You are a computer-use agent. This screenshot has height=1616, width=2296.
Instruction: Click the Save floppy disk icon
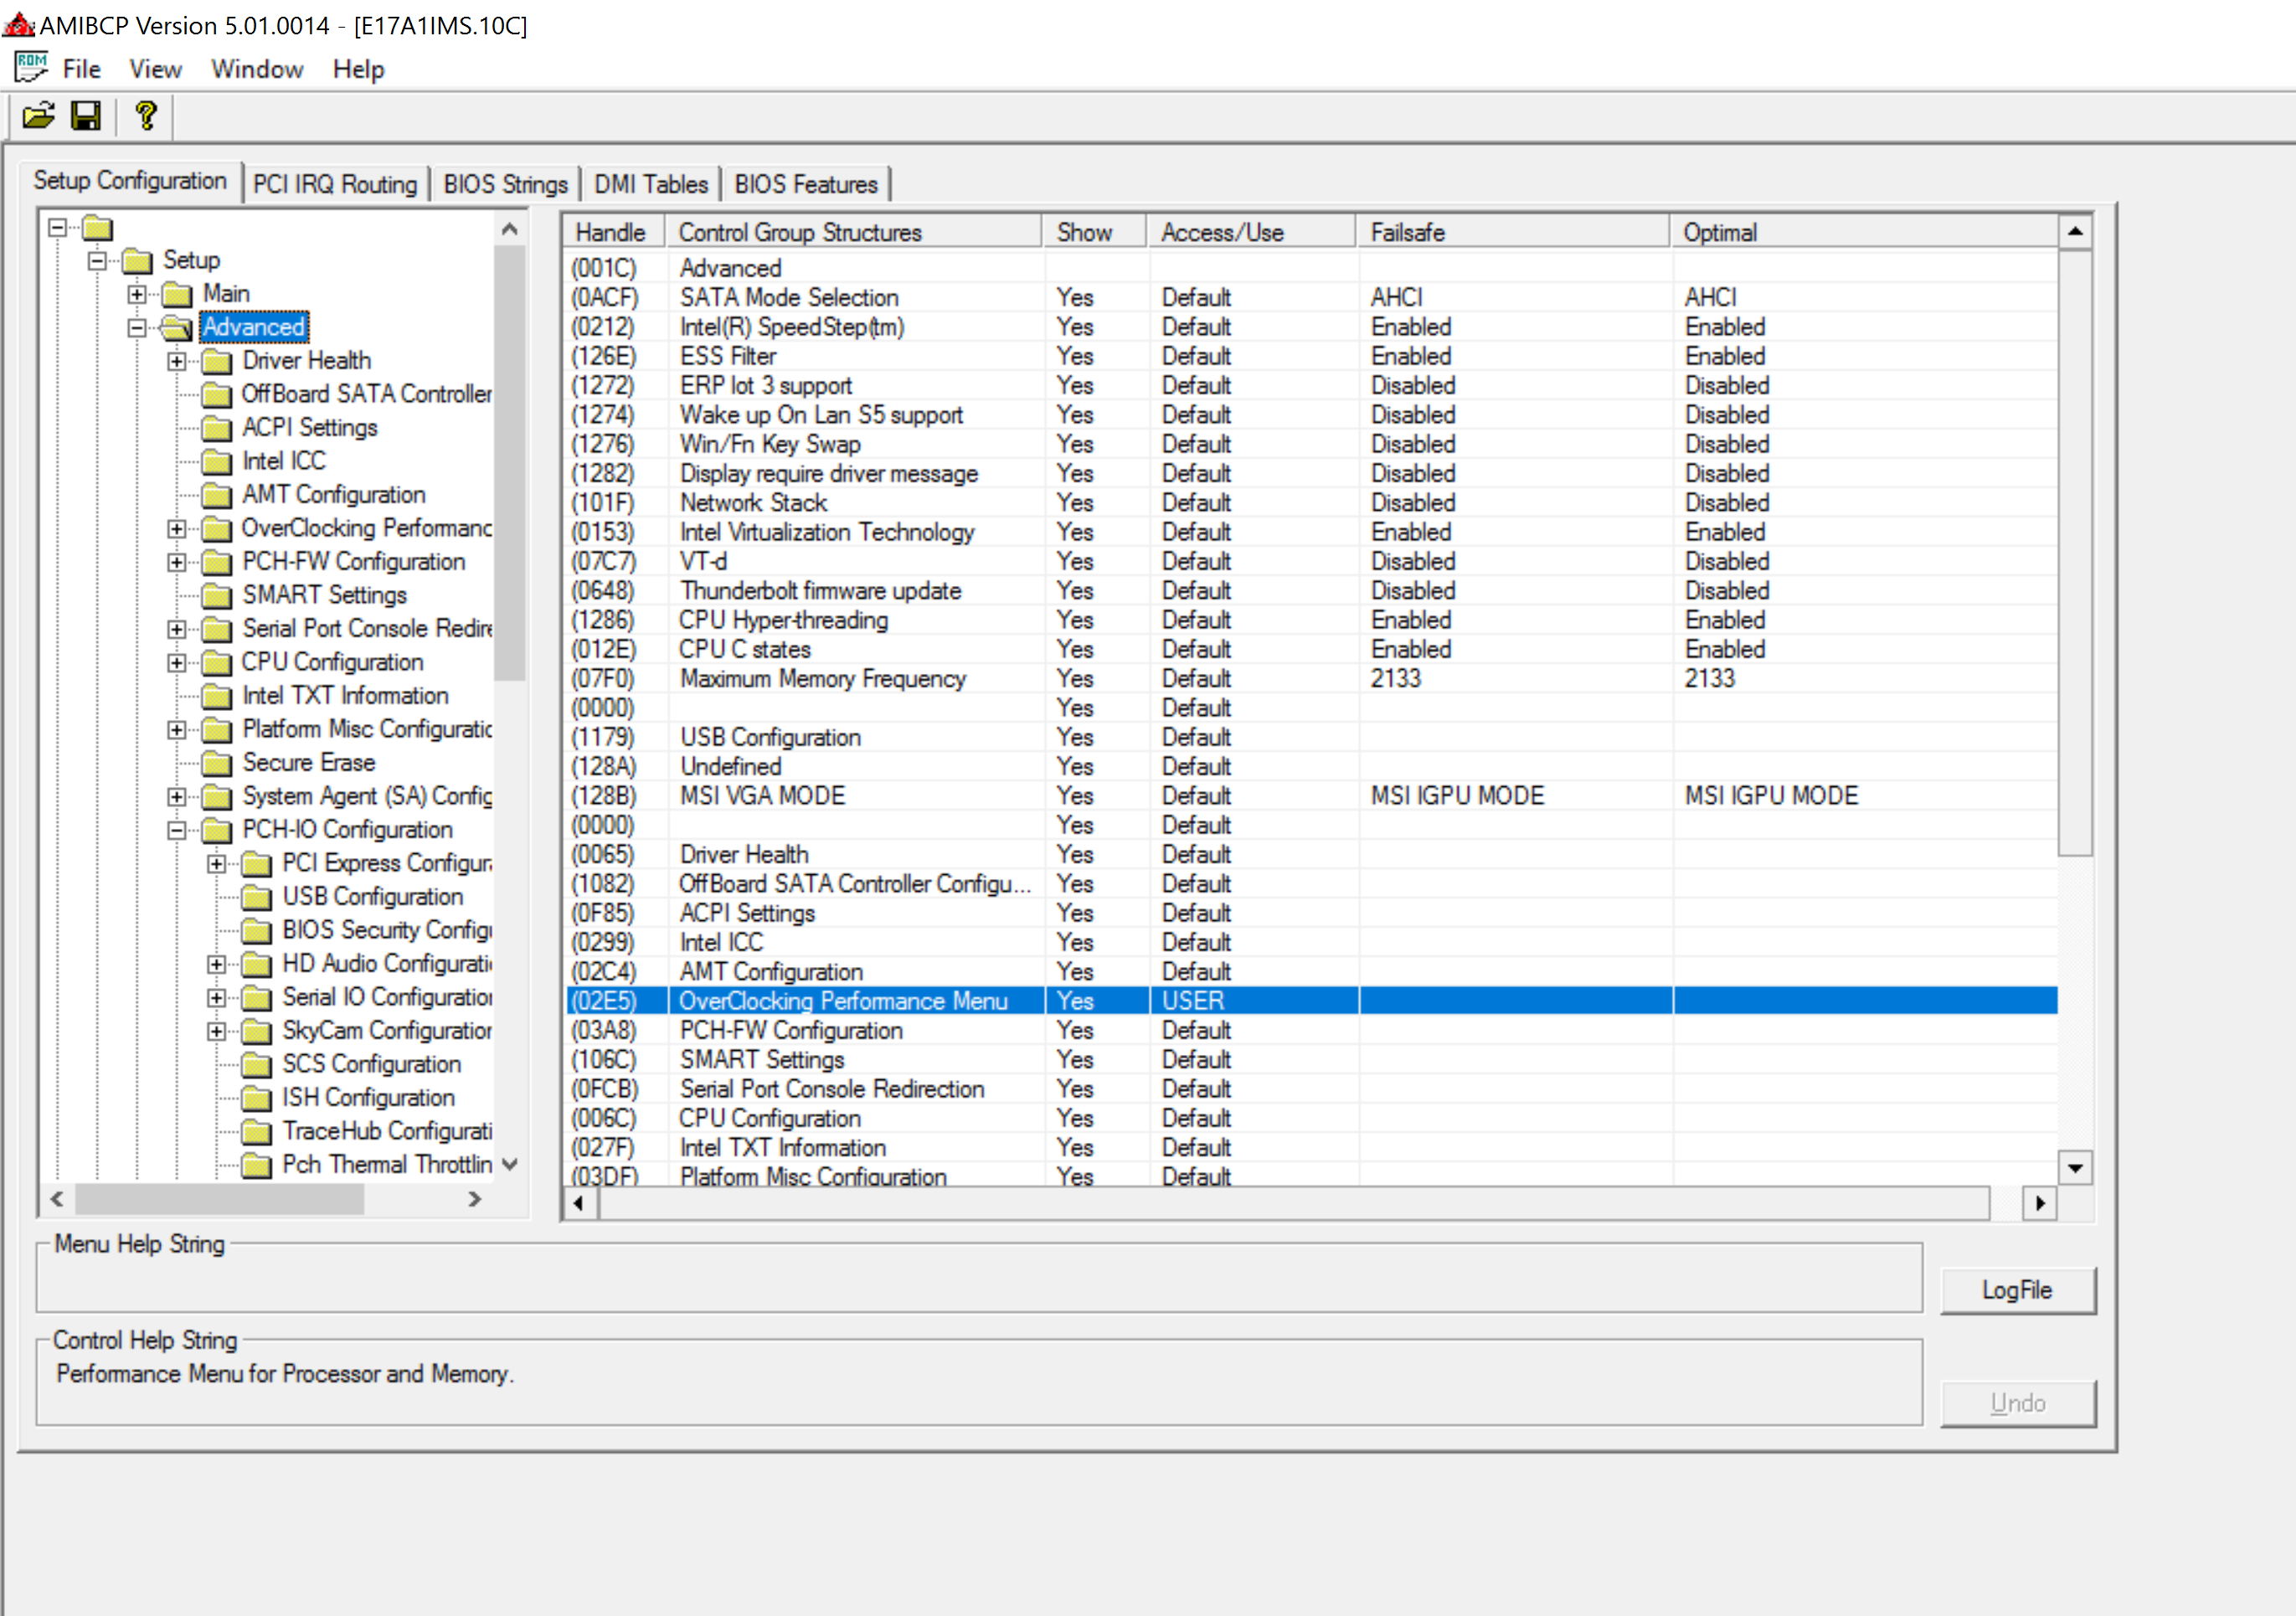tap(86, 117)
